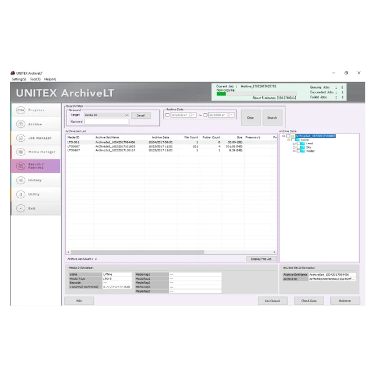Open the Tool(T) menu
This screenshot has width=377, height=377.
click(x=35, y=79)
